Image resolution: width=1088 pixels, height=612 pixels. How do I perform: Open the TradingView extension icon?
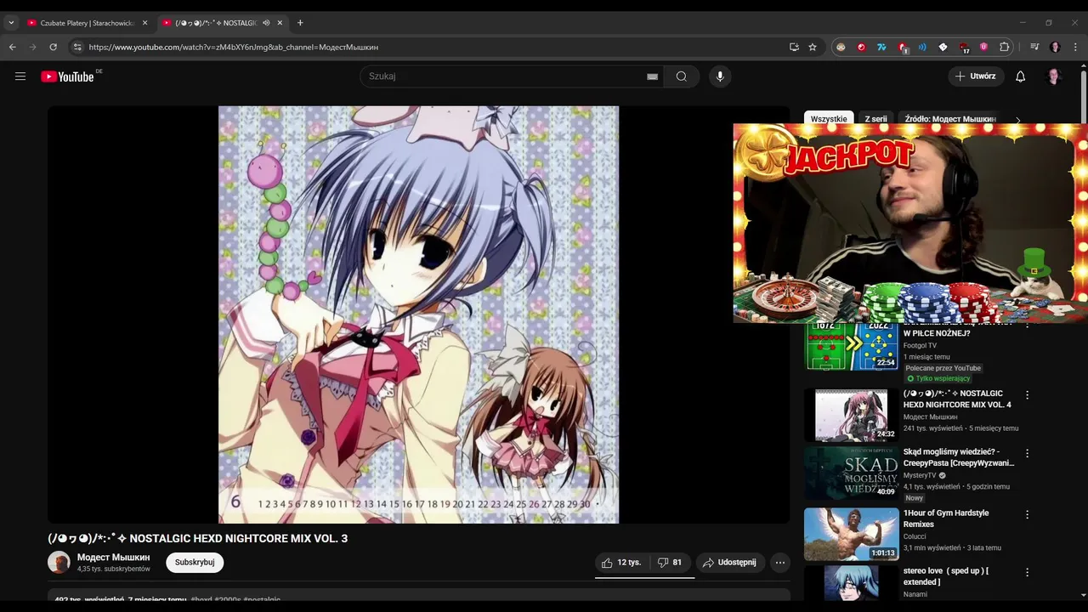tap(881, 47)
